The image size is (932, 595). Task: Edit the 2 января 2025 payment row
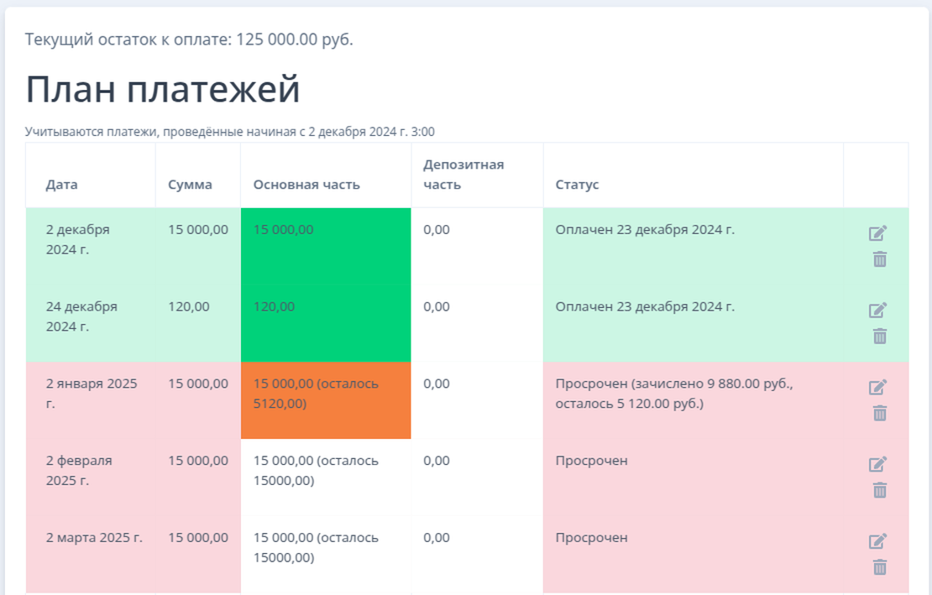877,387
